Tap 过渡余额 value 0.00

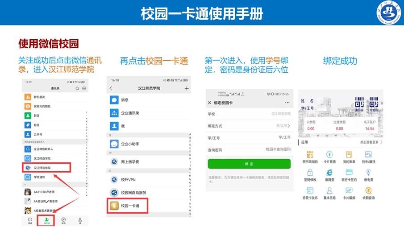coord(339,129)
